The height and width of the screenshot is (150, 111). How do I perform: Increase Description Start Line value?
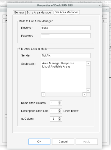tap(60, 110)
